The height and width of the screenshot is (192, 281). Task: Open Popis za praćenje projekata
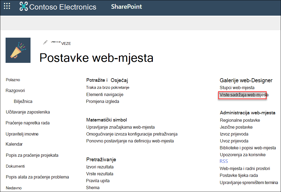pos(32,155)
